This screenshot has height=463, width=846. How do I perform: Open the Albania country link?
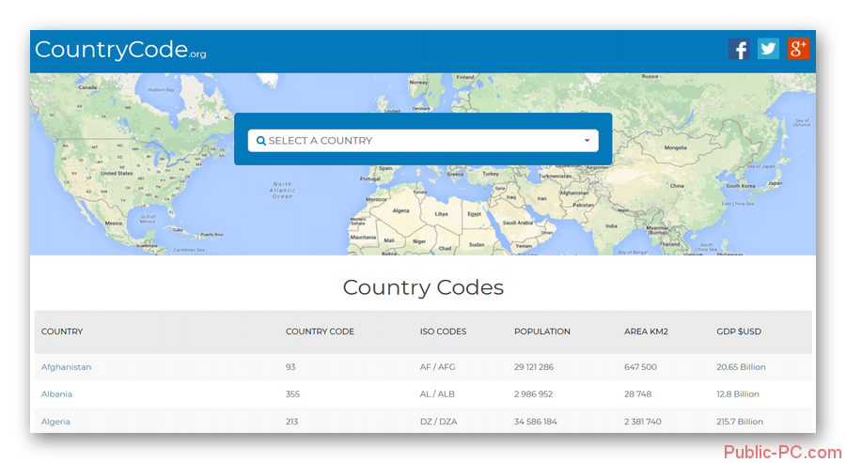[x=56, y=394]
